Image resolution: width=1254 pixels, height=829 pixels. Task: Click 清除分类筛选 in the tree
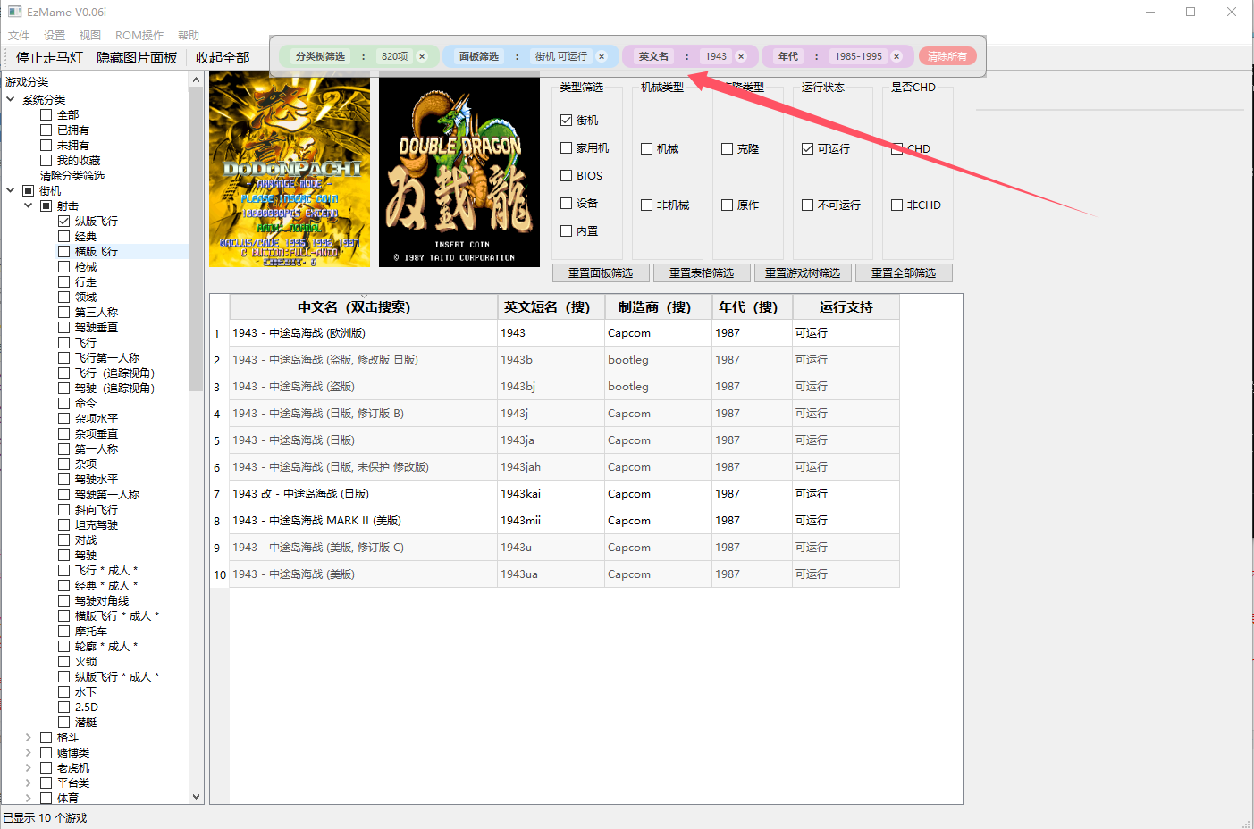[x=72, y=175]
